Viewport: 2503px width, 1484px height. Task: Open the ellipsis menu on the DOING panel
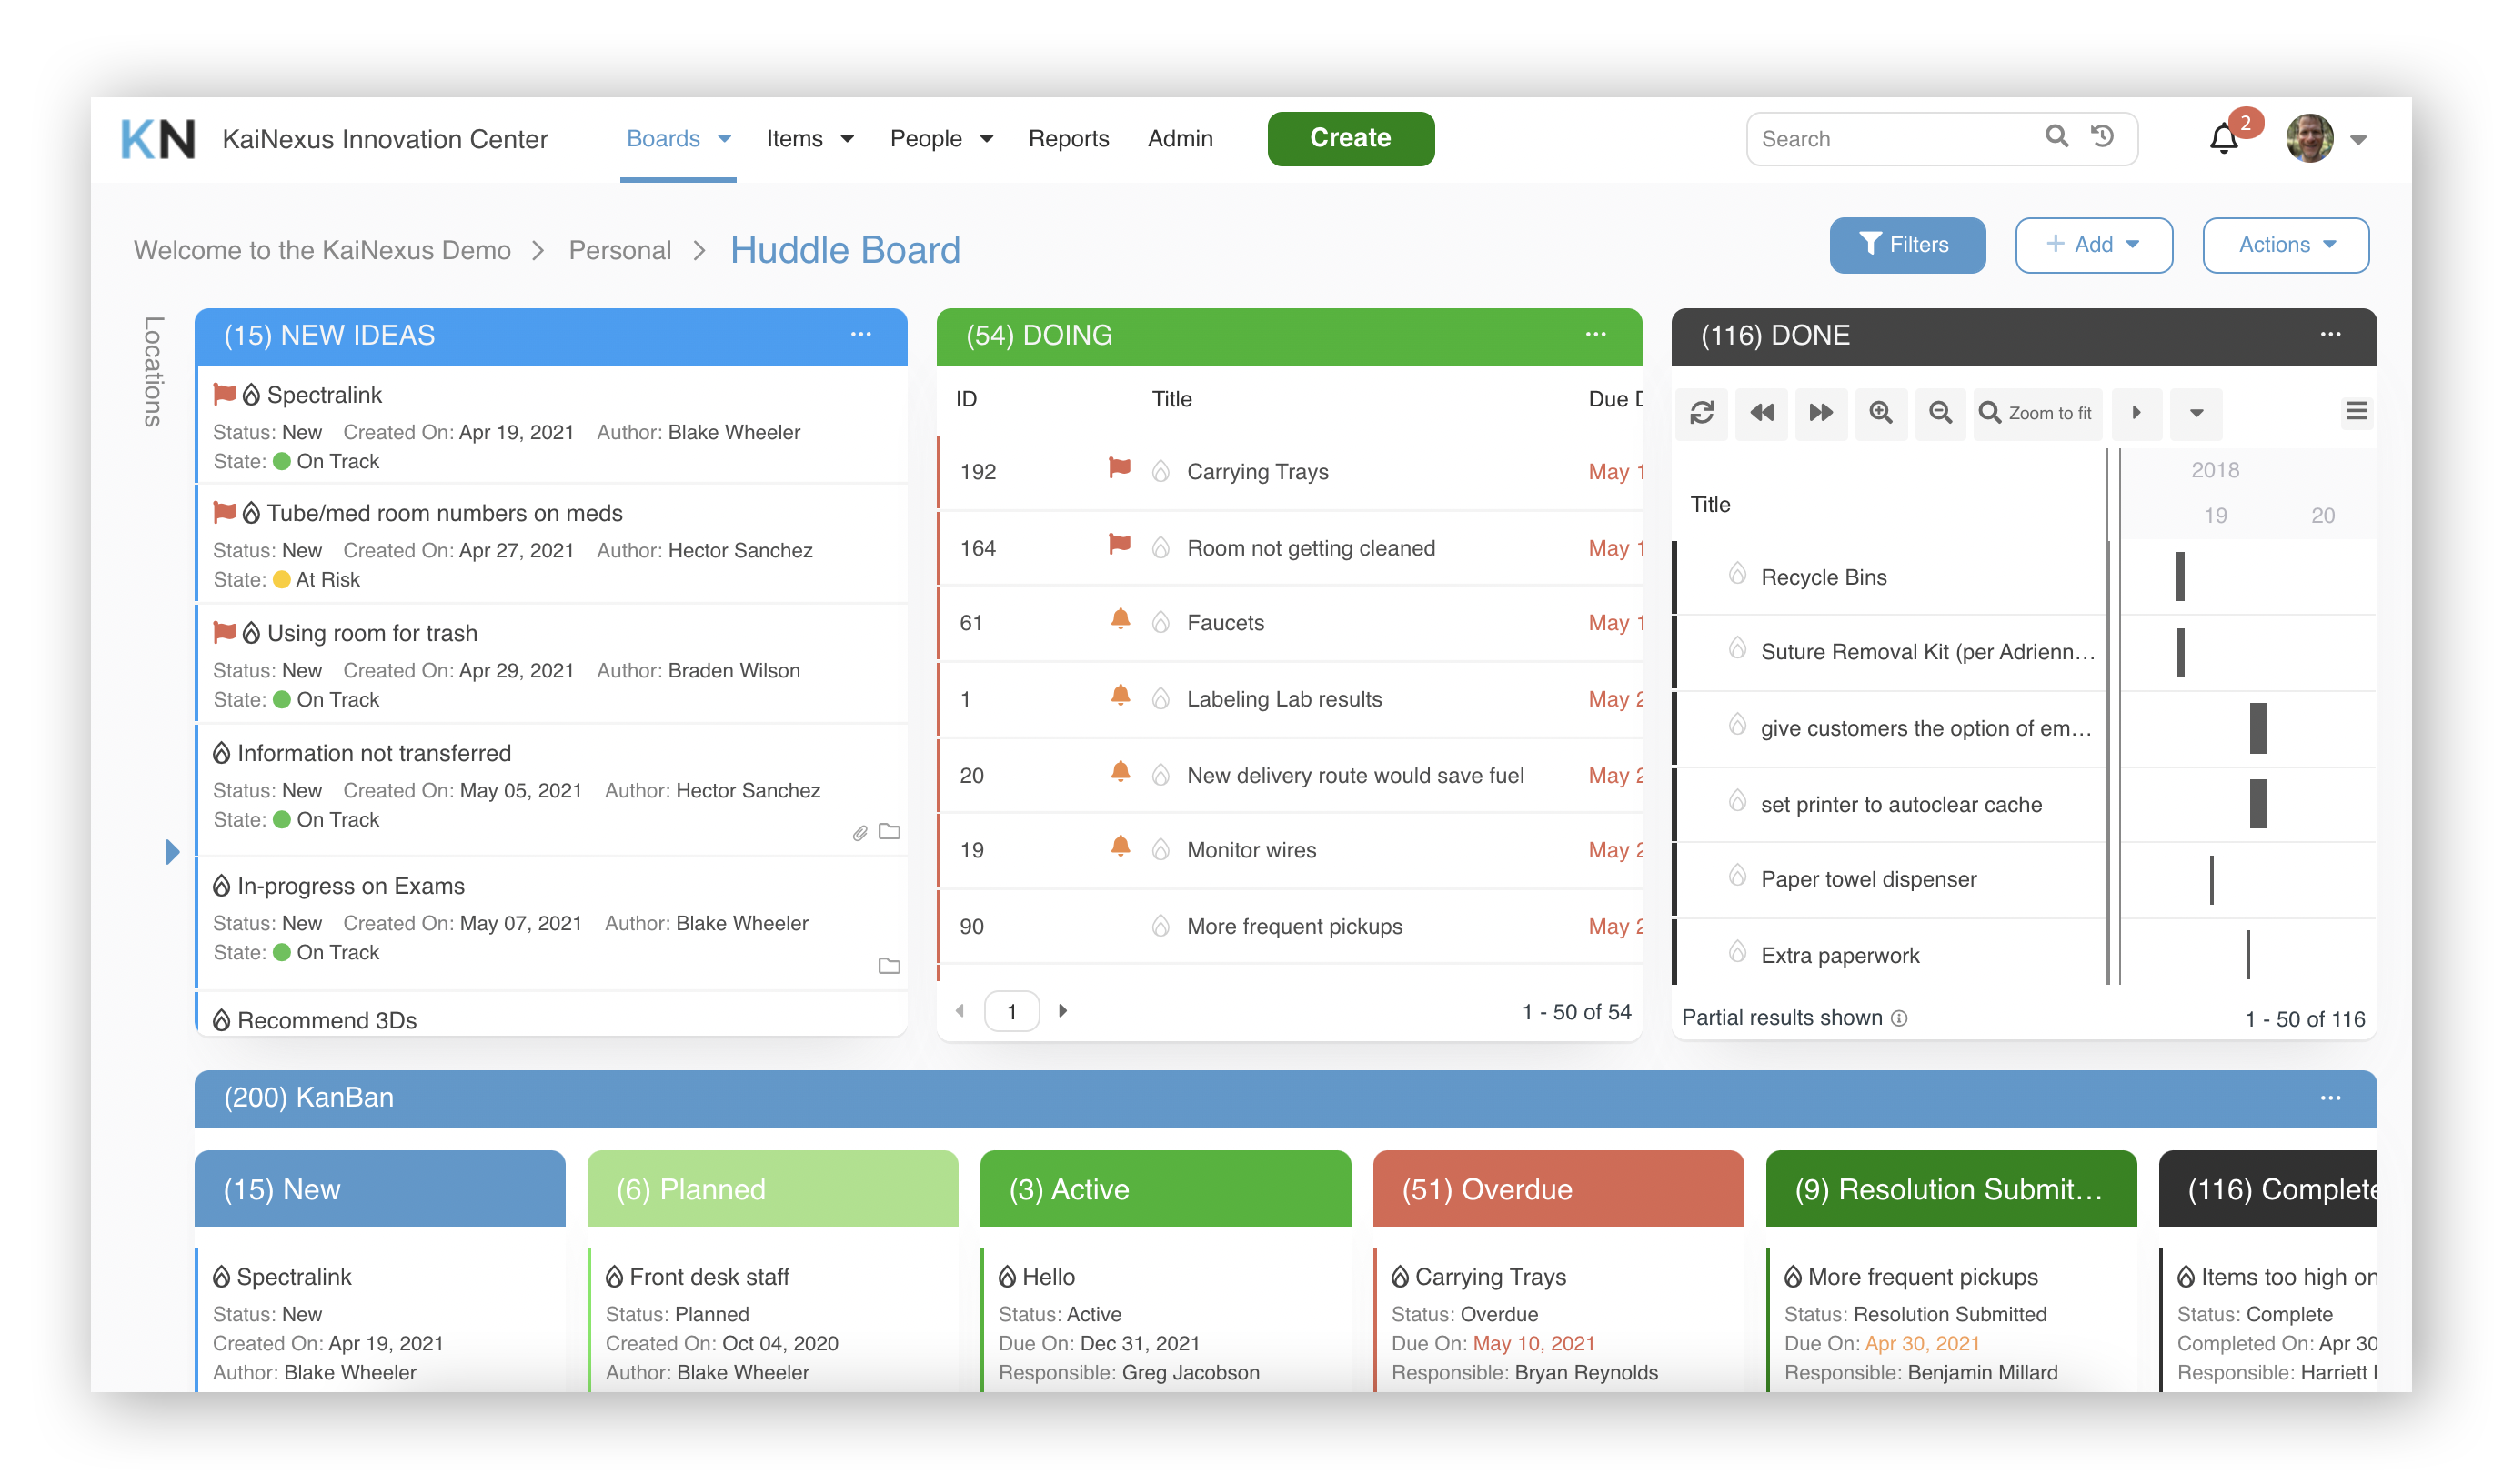1594,334
